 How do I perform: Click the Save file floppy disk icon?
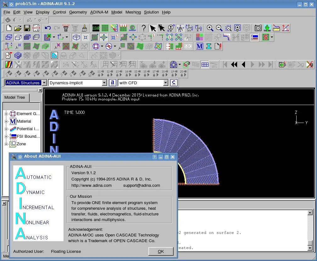click(x=27, y=28)
